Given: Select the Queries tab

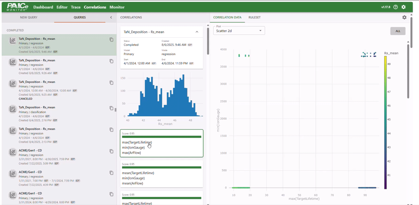Looking at the screenshot, I should click(x=80, y=17).
